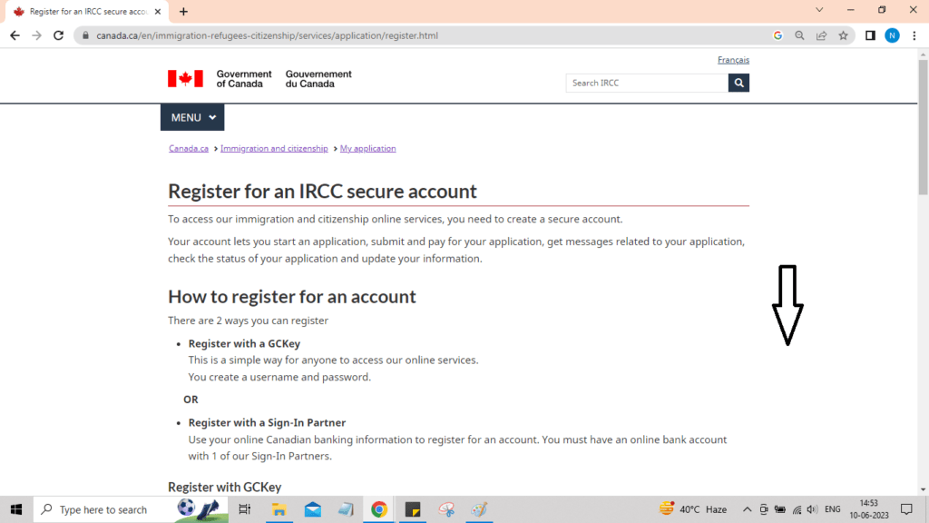Open the Chrome profile avatar N
Screen dimensions: 929x523
pos(892,35)
